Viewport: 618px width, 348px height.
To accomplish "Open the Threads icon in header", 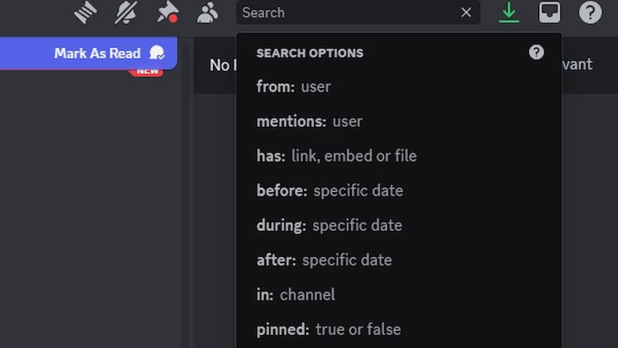I will click(x=85, y=12).
